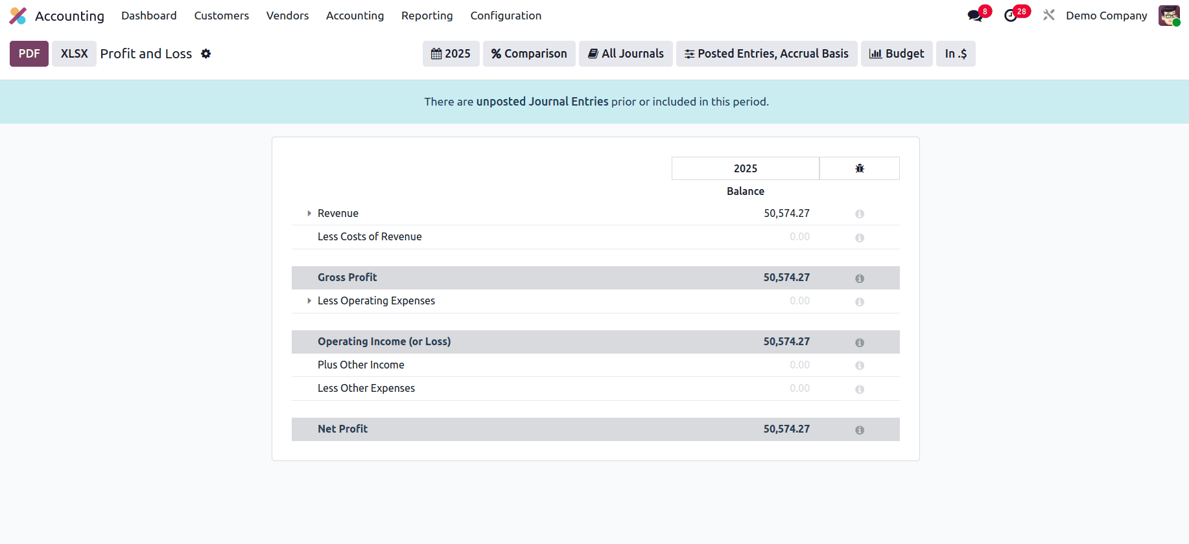Open the Vendors menu

click(x=287, y=16)
